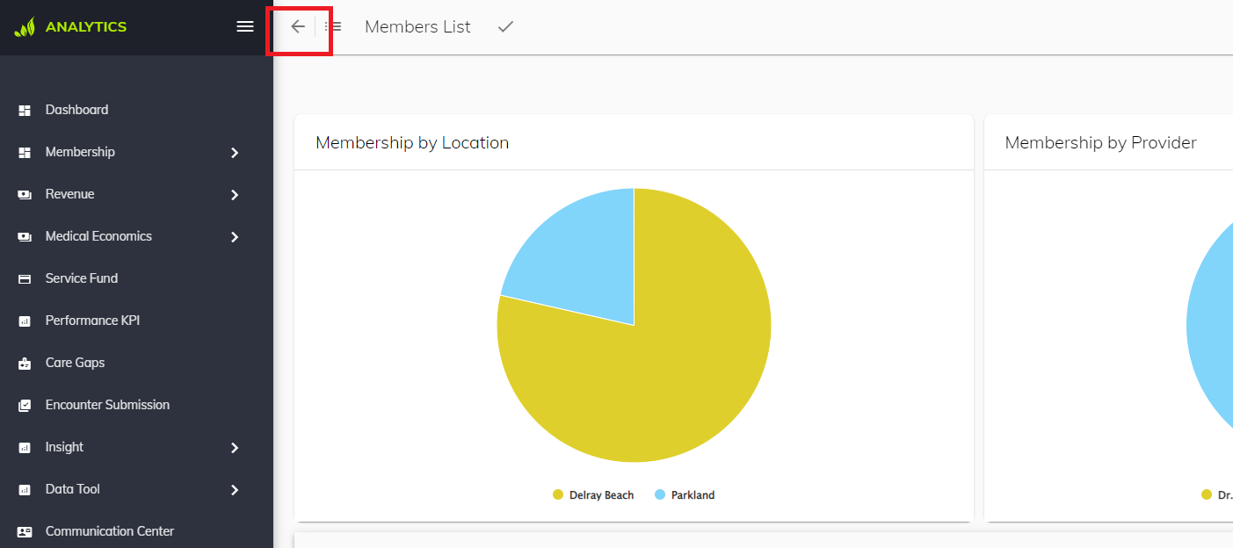The width and height of the screenshot is (1233, 548).
Task: Toggle the Dr. legend yellow dot
Action: [x=1207, y=494]
